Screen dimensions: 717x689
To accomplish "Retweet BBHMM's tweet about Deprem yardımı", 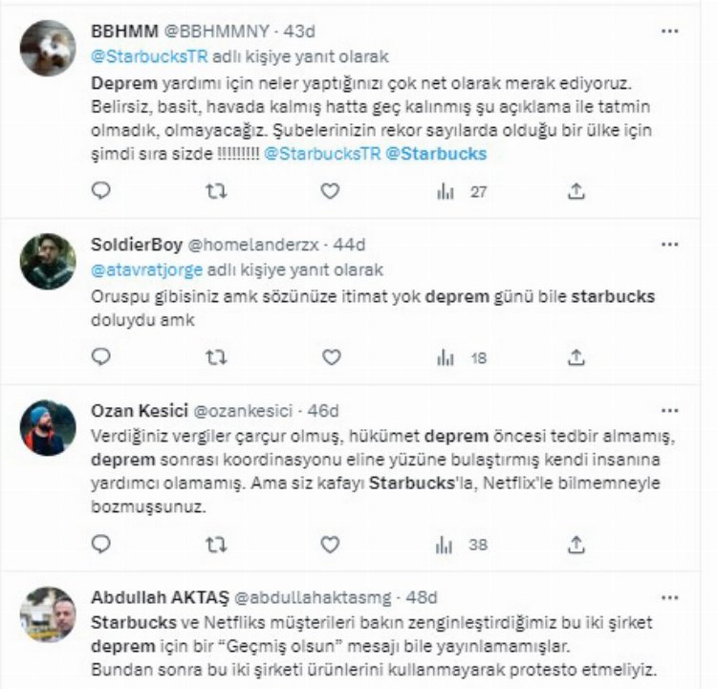I will [x=216, y=191].
